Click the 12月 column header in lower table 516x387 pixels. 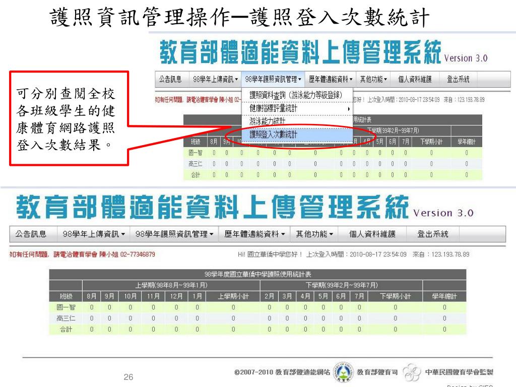[176, 296]
